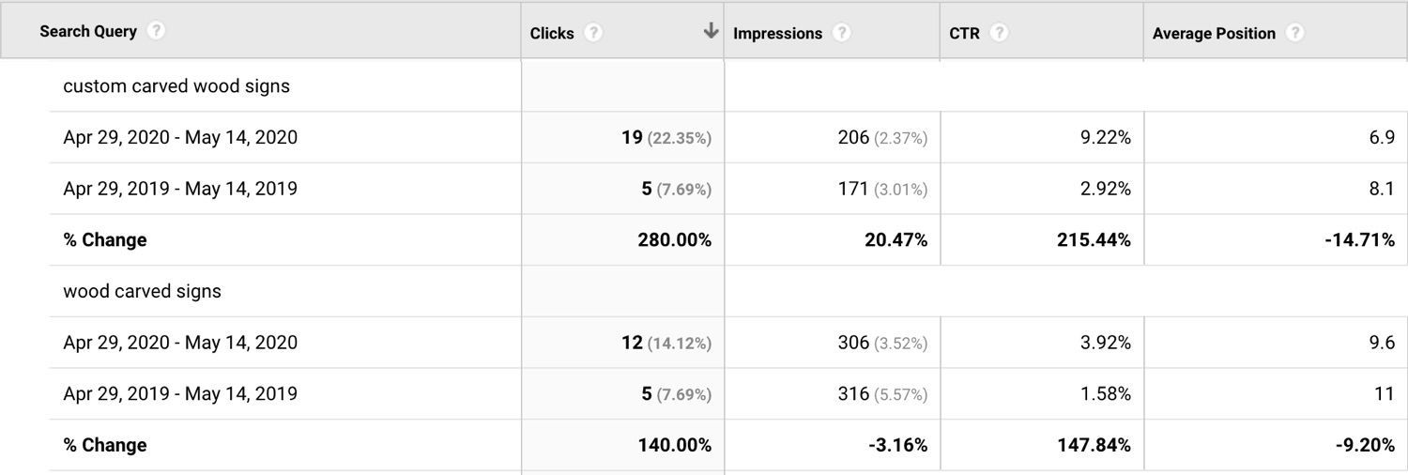This screenshot has width=1408, height=475.
Task: Sort by the CTR column header
Action: 965,33
